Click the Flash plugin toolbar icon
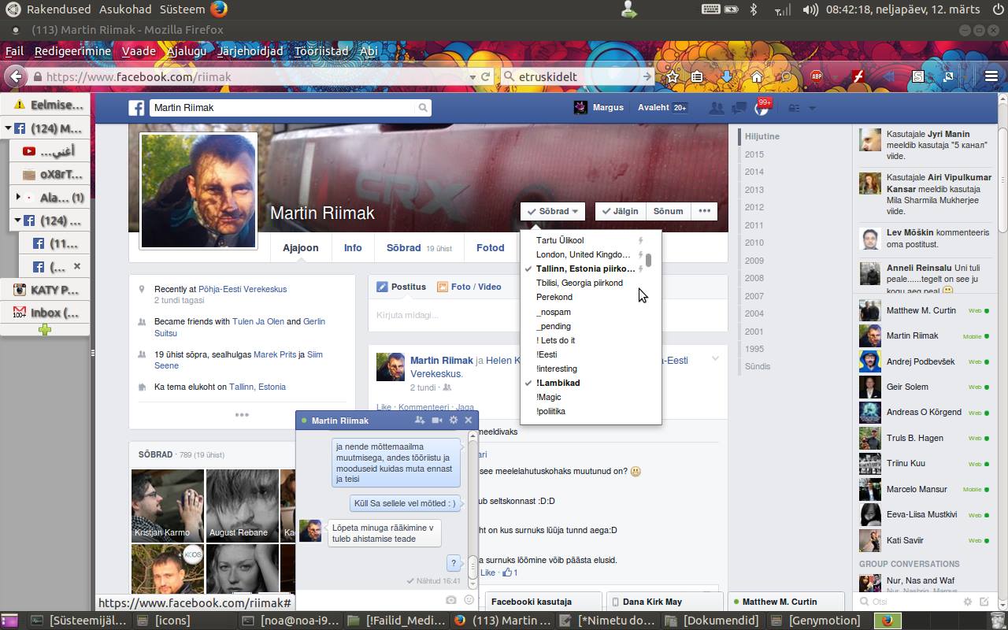The width and height of the screenshot is (1008, 630). tap(859, 76)
